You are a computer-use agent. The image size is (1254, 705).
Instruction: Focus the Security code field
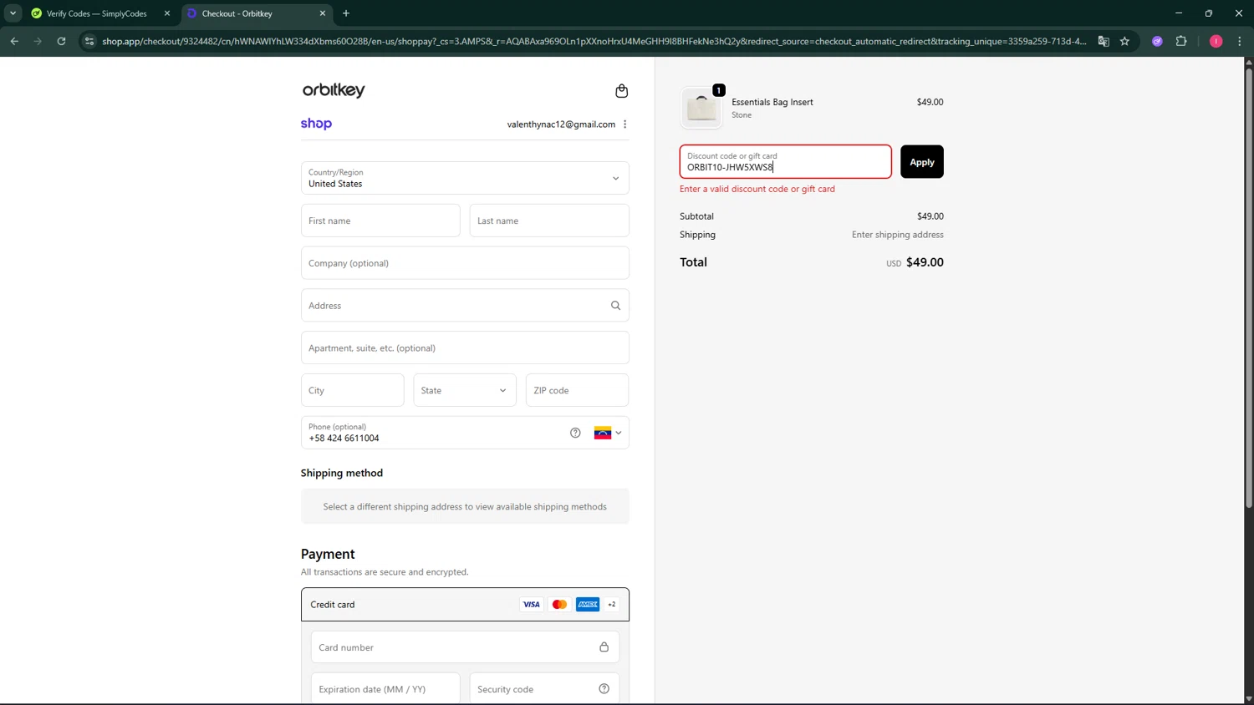[x=544, y=689]
